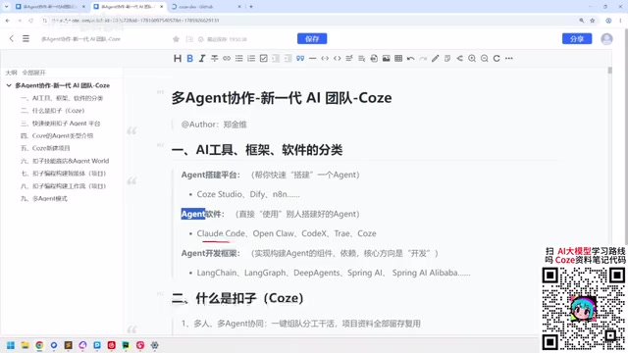Click the browser address bar
The width and height of the screenshot is (628, 353).
(x=308, y=21)
